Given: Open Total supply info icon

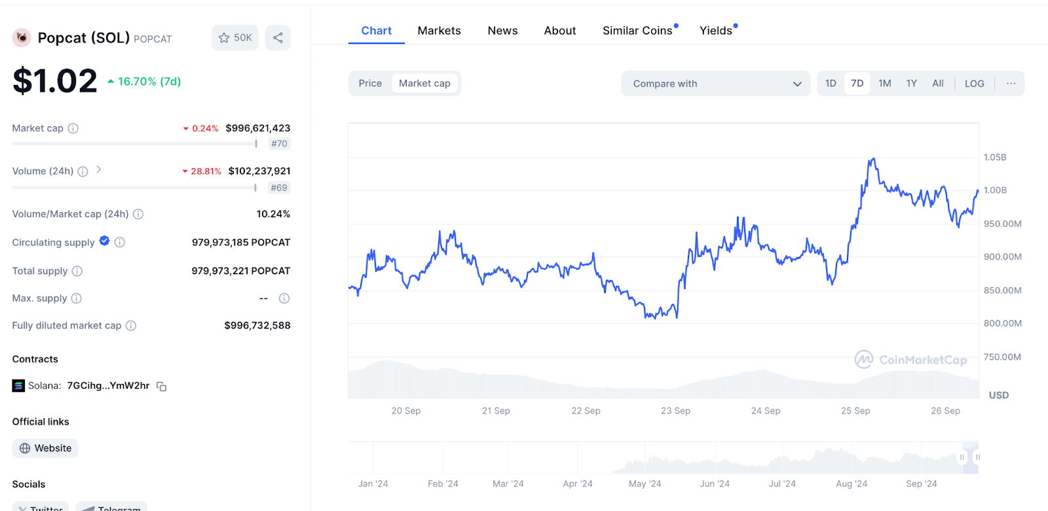Looking at the screenshot, I should (77, 271).
